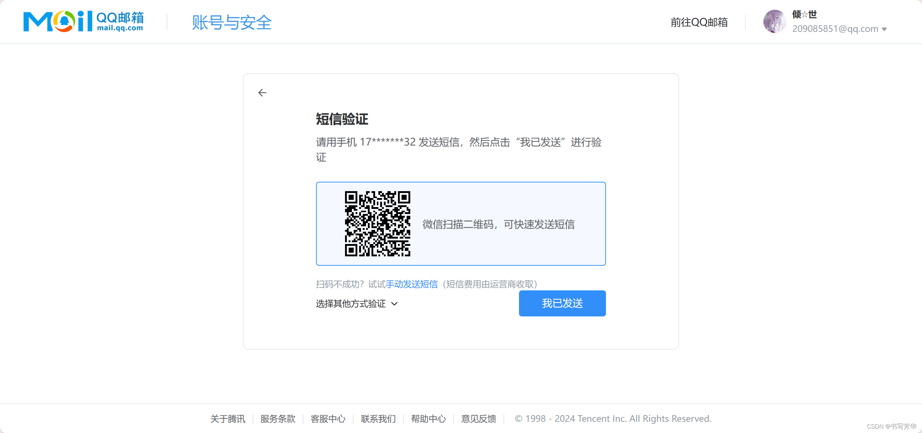Click the 短信验证 heading
The height and width of the screenshot is (433, 922).
342,119
